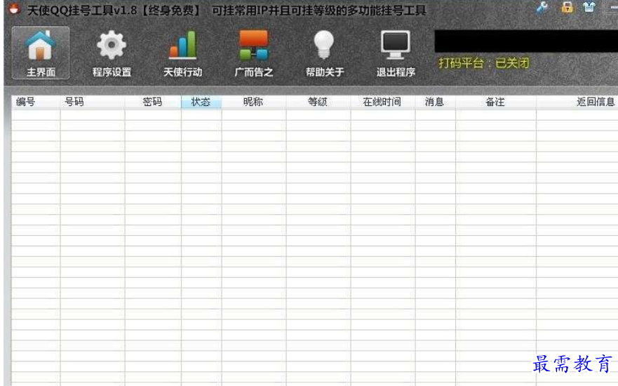Viewport: 618px width, 386px height.
Task: Sort by 昵称 column header
Action: [x=254, y=102]
